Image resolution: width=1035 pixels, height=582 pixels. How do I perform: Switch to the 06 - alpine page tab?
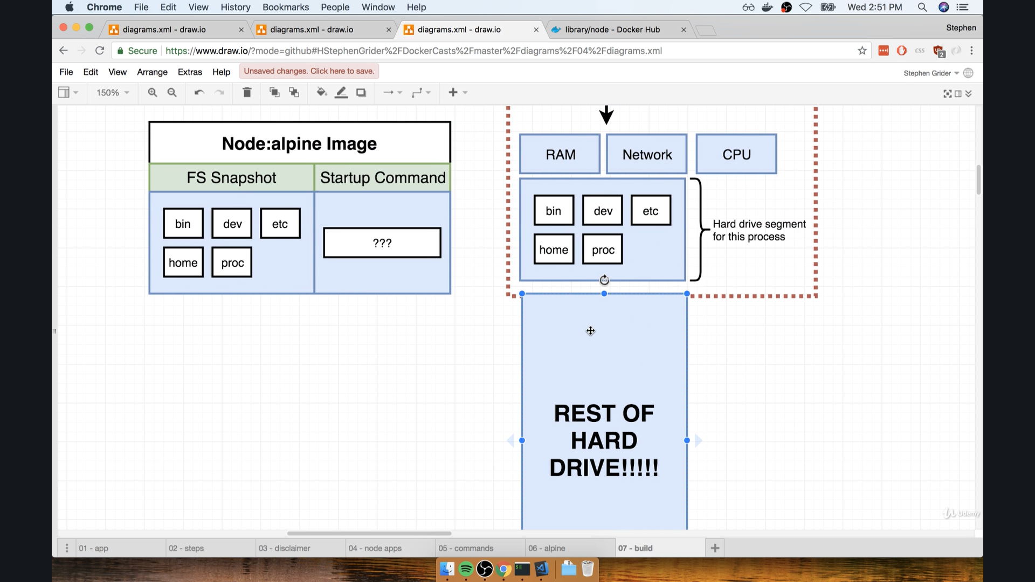tap(547, 548)
